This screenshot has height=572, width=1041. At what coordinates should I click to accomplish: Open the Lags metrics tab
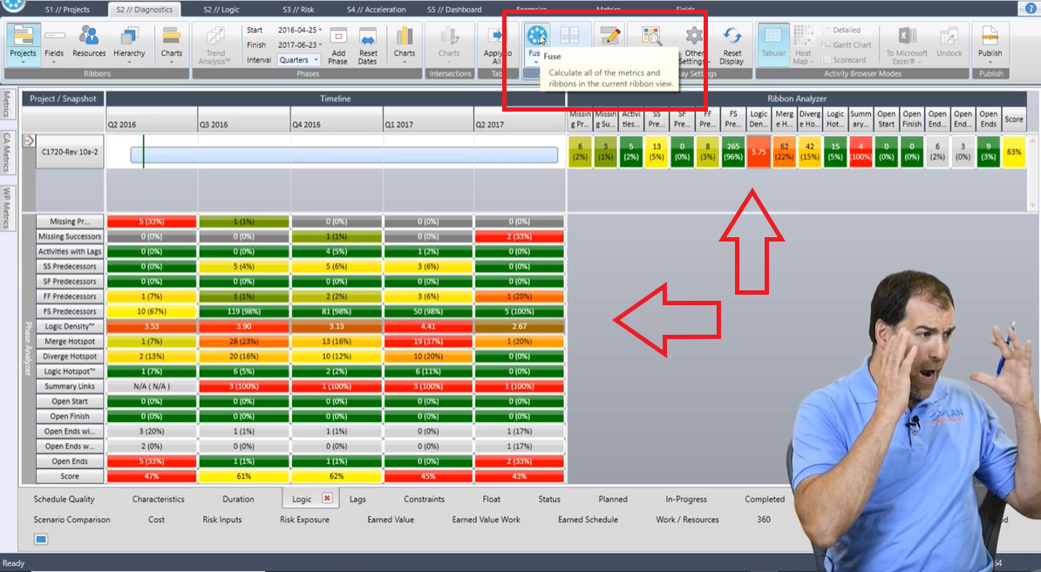click(x=359, y=499)
